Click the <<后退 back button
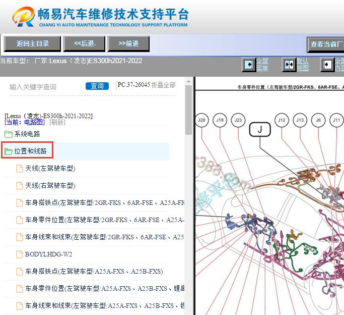The width and height of the screenshot is (344, 315). point(84,44)
